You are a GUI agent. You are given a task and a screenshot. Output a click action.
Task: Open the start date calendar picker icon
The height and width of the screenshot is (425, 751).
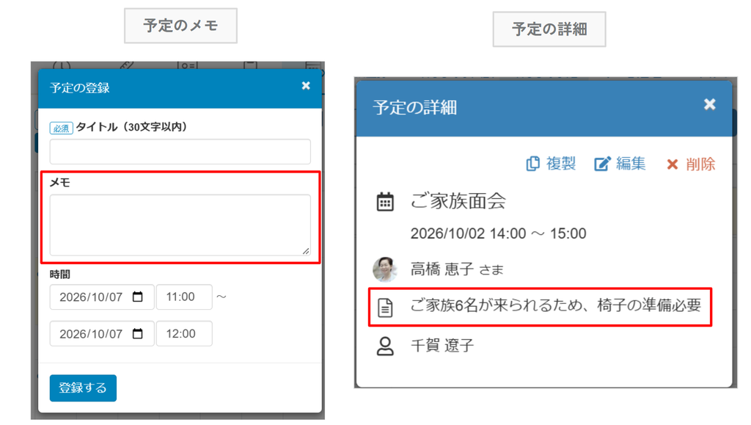coord(137,297)
